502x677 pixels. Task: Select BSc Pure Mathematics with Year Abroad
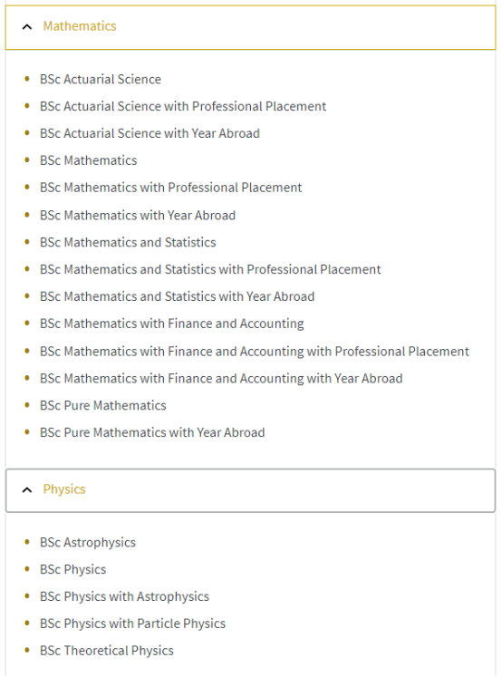tap(152, 432)
